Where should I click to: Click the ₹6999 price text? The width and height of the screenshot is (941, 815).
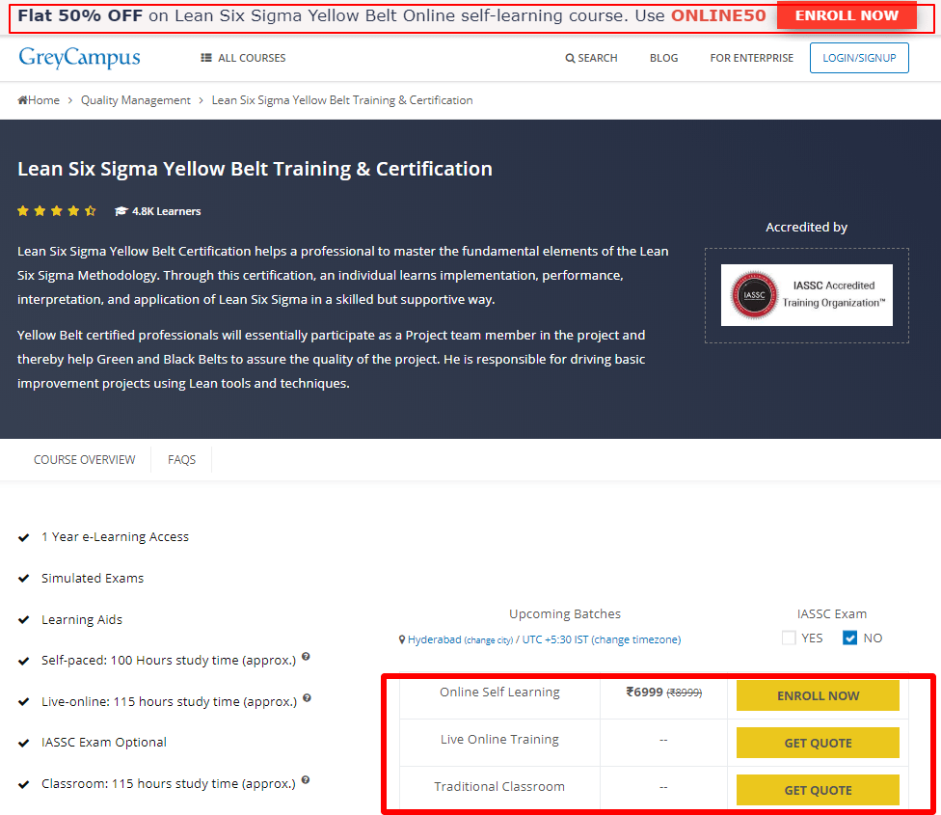pos(644,692)
